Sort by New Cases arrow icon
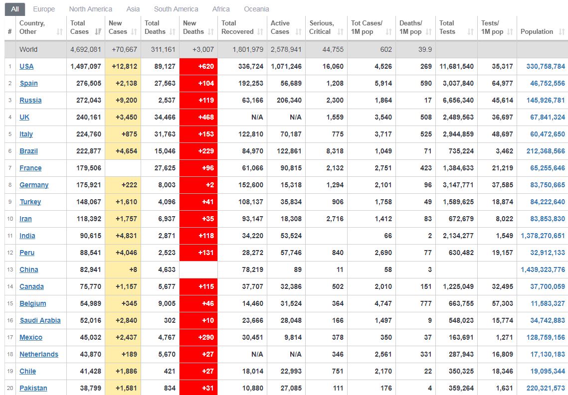The width and height of the screenshot is (568, 395). 134,32
